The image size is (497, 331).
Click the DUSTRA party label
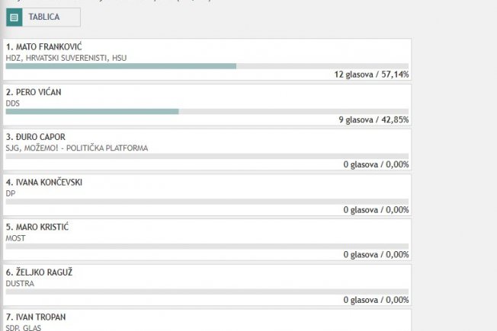click(x=20, y=284)
